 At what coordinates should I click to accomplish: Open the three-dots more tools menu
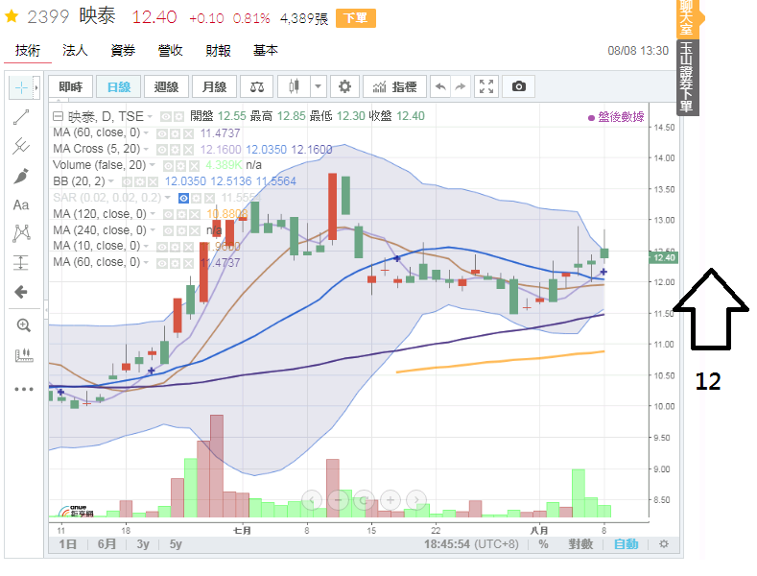24,389
